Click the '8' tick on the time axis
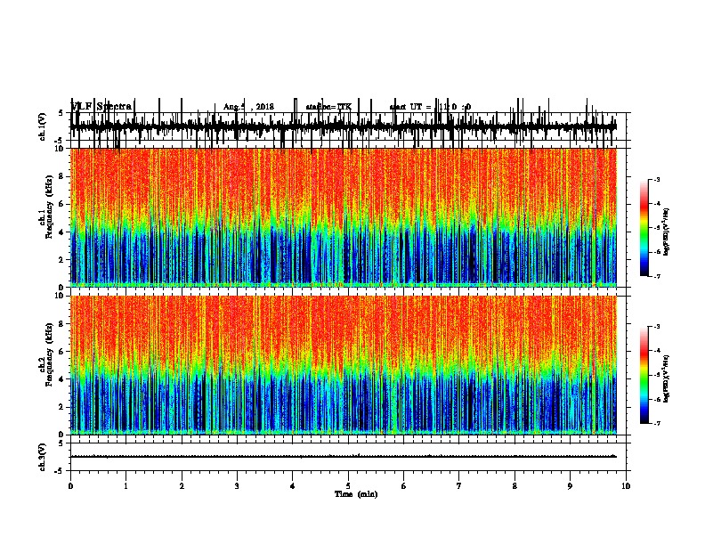Image resolution: width=705 pixels, height=545 pixels. 515,486
